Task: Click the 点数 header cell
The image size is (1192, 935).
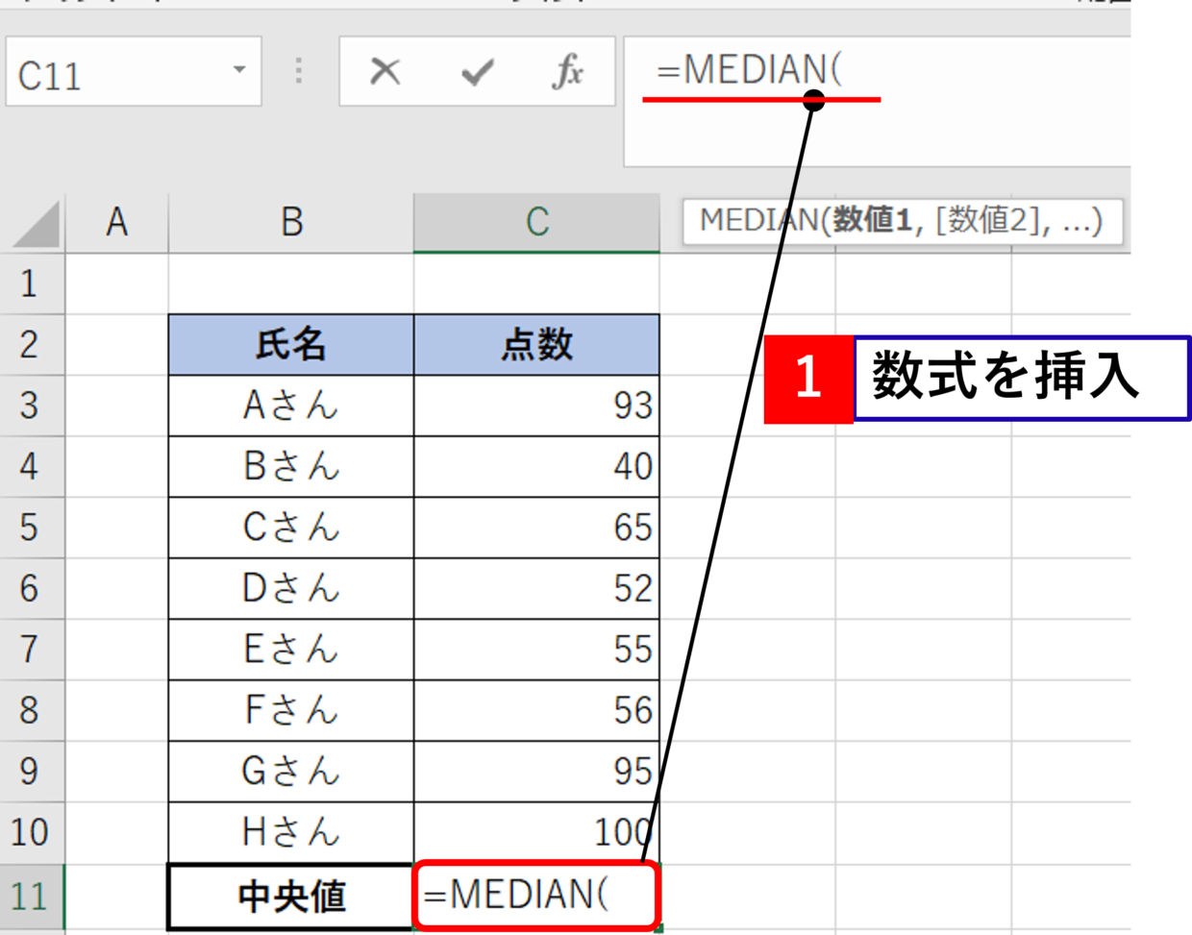Action: (x=536, y=344)
